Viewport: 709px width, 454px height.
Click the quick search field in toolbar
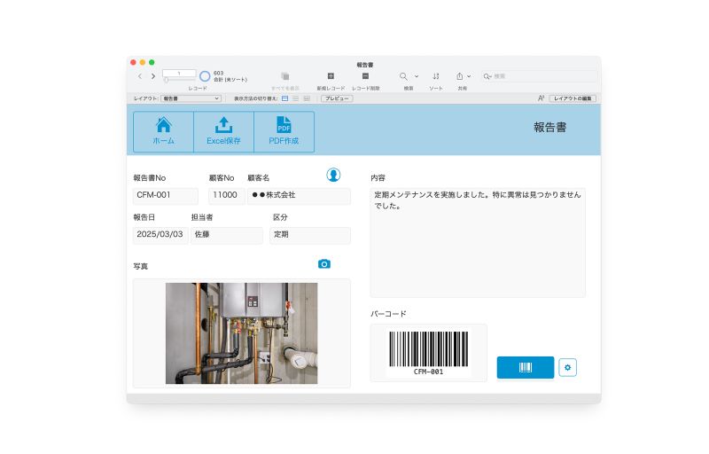click(x=539, y=76)
